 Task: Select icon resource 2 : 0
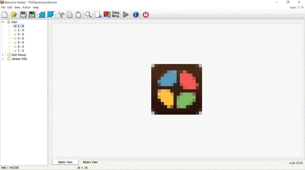pos(19,30)
